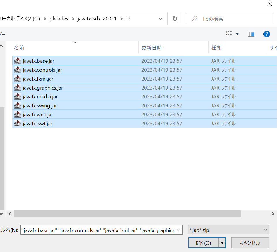
Task: Click the list view layout icon
Action: click(x=229, y=34)
